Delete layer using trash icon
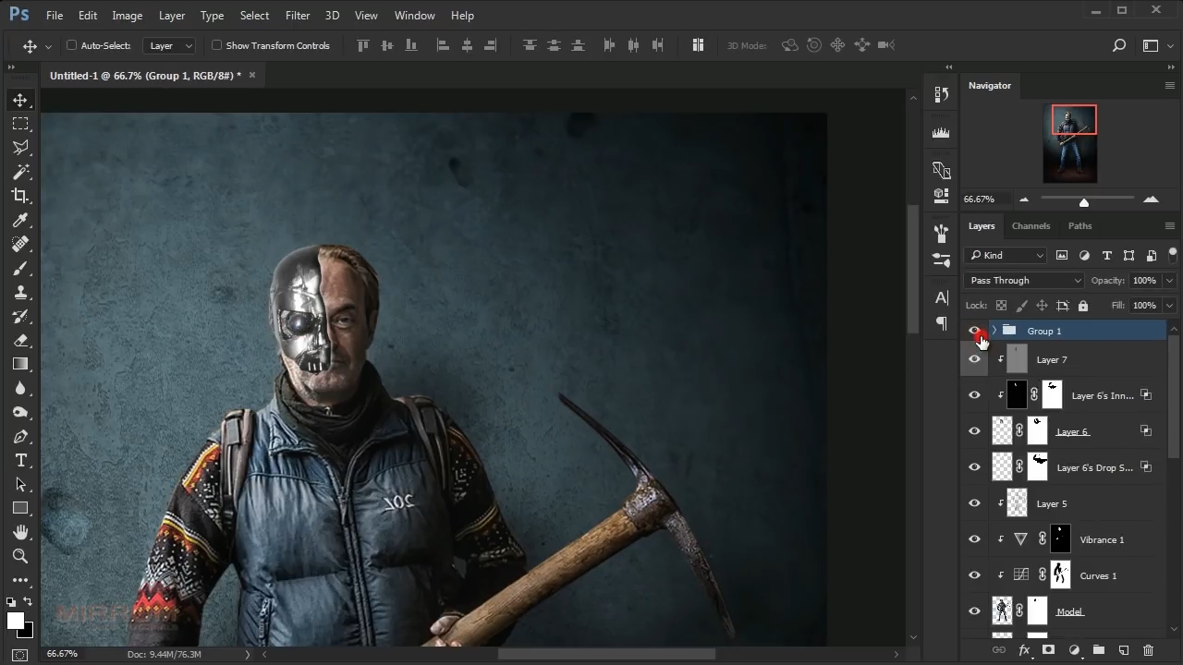This screenshot has height=665, width=1183. click(x=1148, y=650)
